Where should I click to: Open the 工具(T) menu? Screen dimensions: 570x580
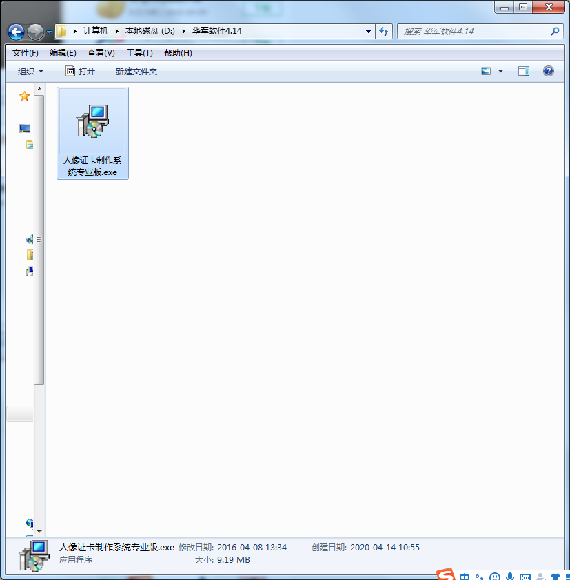click(139, 53)
